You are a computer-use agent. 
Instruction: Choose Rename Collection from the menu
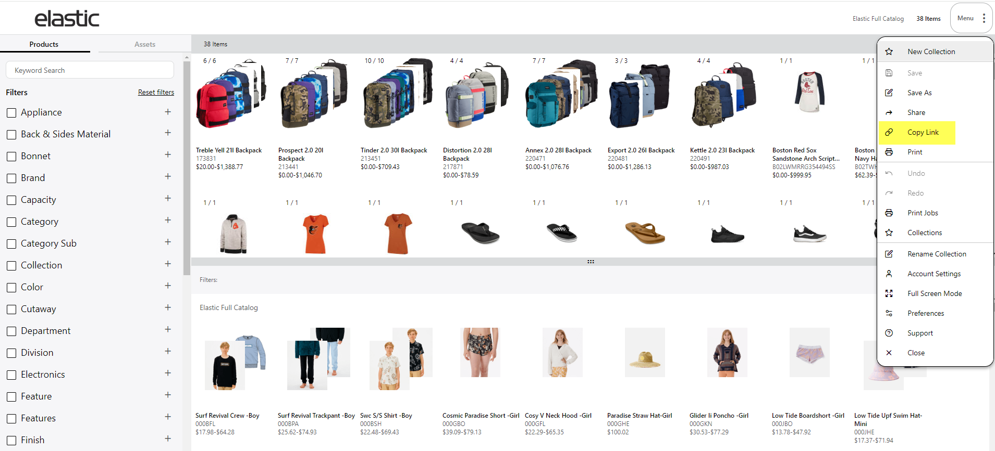tap(936, 254)
